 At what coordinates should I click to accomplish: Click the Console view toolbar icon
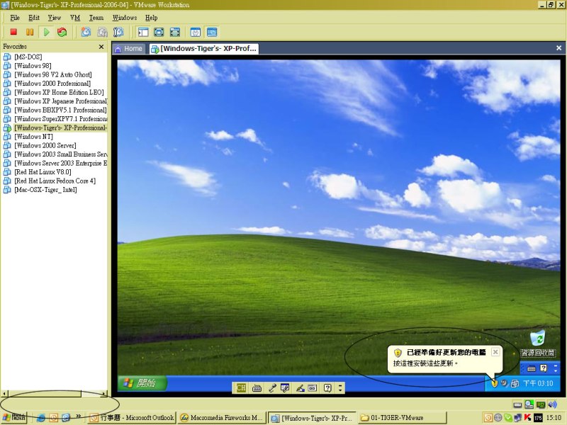[x=212, y=32]
